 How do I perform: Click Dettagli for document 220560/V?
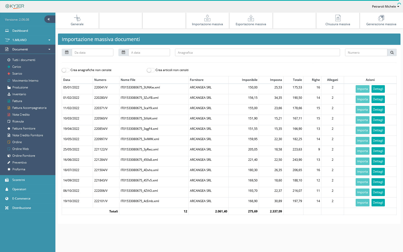tap(378, 120)
